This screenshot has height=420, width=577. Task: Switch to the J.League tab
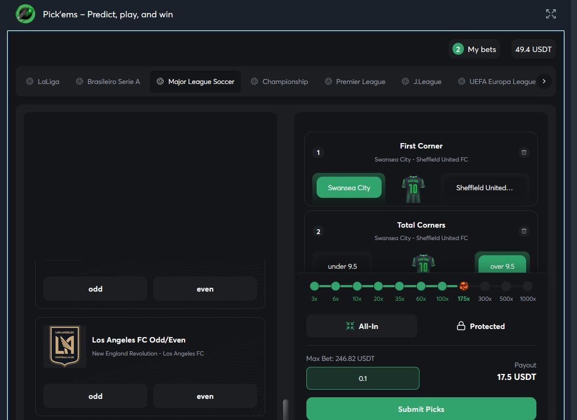[x=422, y=81]
